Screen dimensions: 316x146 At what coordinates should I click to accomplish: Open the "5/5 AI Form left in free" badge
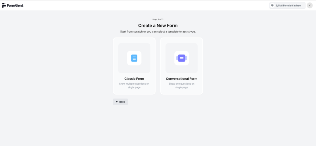[x=287, y=6]
